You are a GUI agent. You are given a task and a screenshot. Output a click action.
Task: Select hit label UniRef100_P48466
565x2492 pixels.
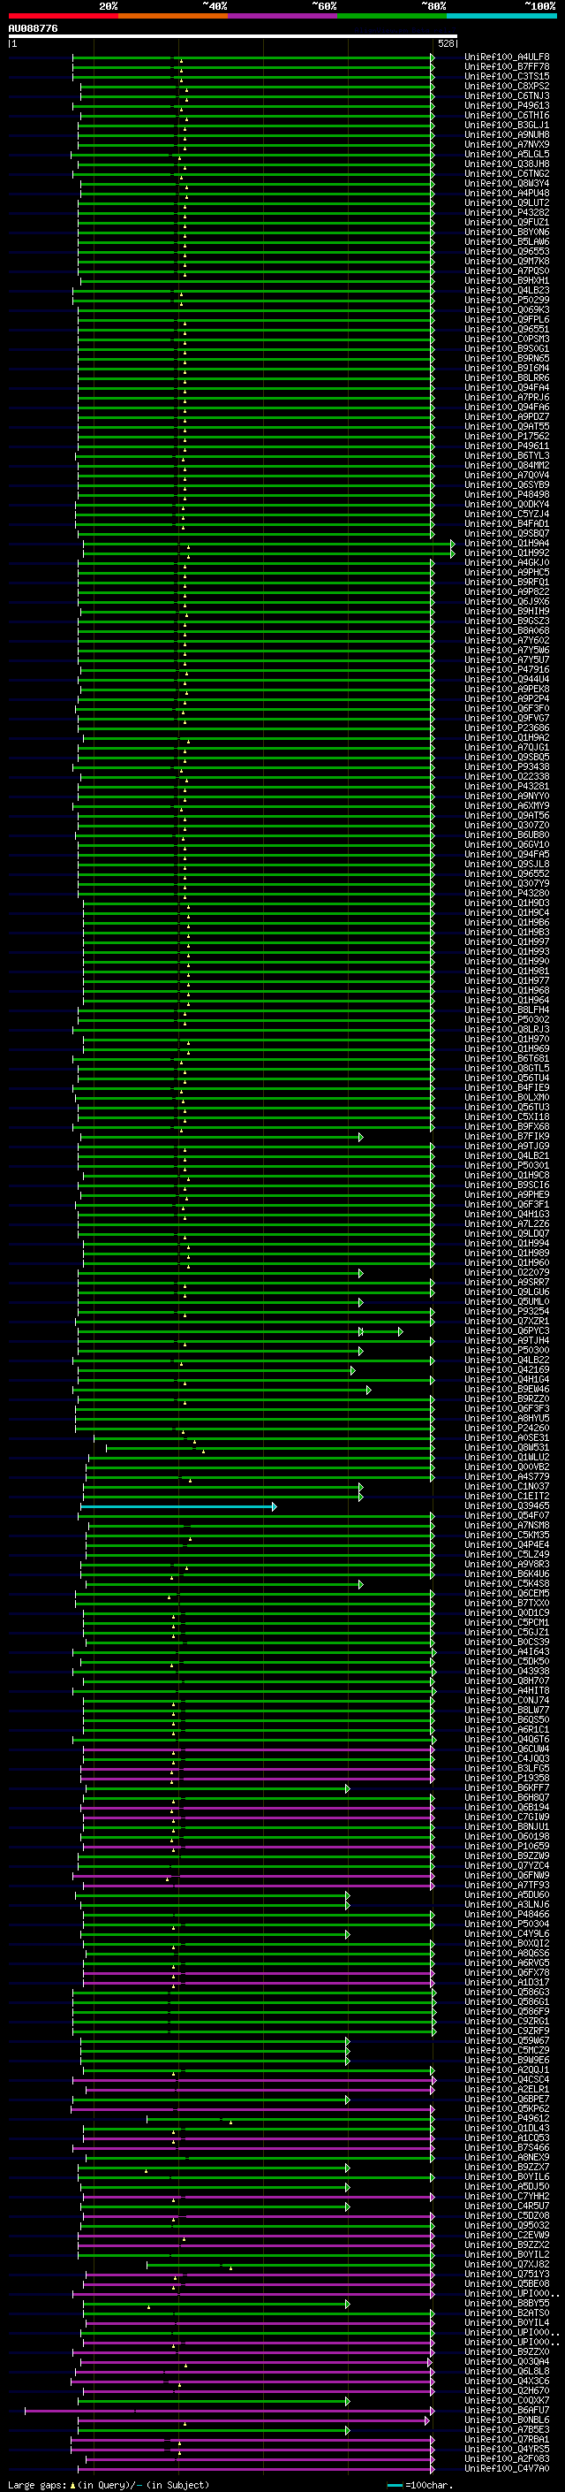pos(506,1915)
